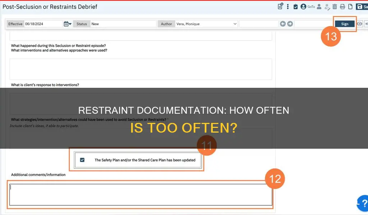Screen dimensions: 368x215
Task: Click the empty field beside Author dropdown
Action: click(259, 24)
